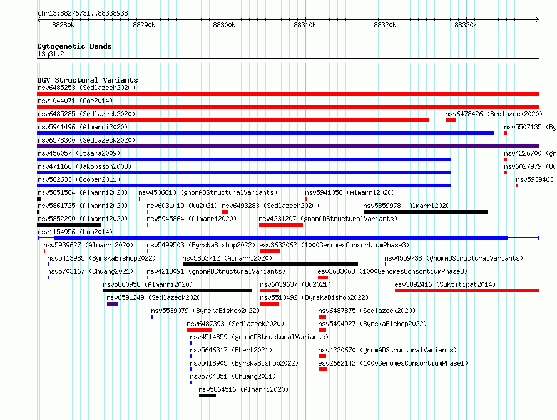Select red bar under esv3892416 (Suktitipat2014)
The height and width of the screenshot is (420, 557).
pos(467,291)
